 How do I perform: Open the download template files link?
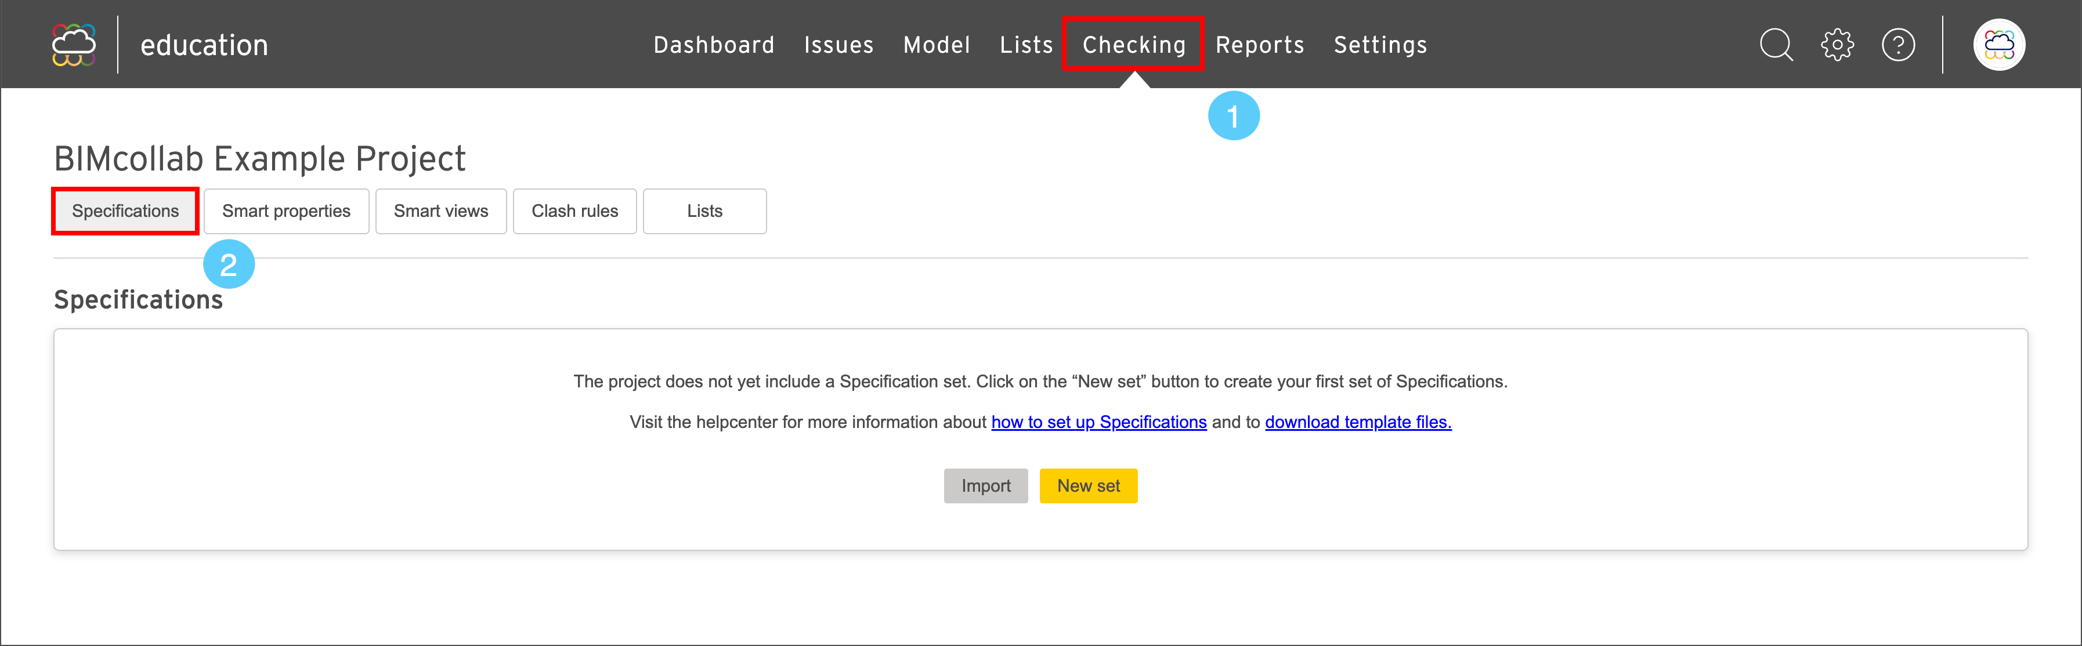(1358, 422)
